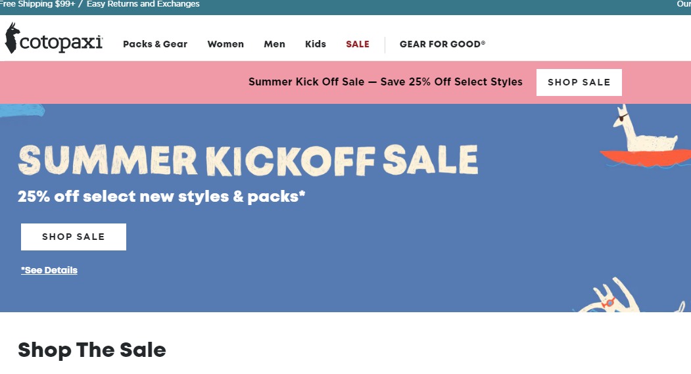
Task: Visit the GEAR FOR GOOD page
Action: coord(442,44)
